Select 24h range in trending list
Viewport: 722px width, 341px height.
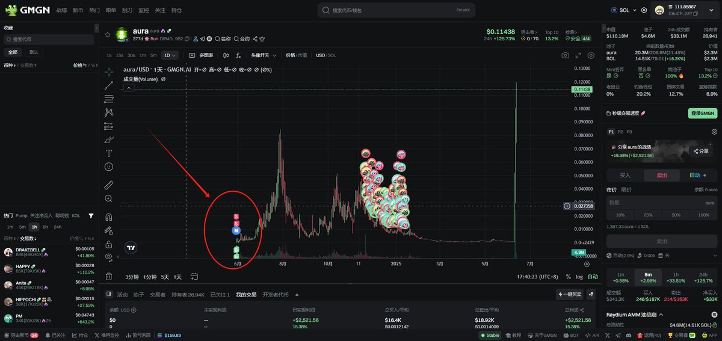[57, 227]
